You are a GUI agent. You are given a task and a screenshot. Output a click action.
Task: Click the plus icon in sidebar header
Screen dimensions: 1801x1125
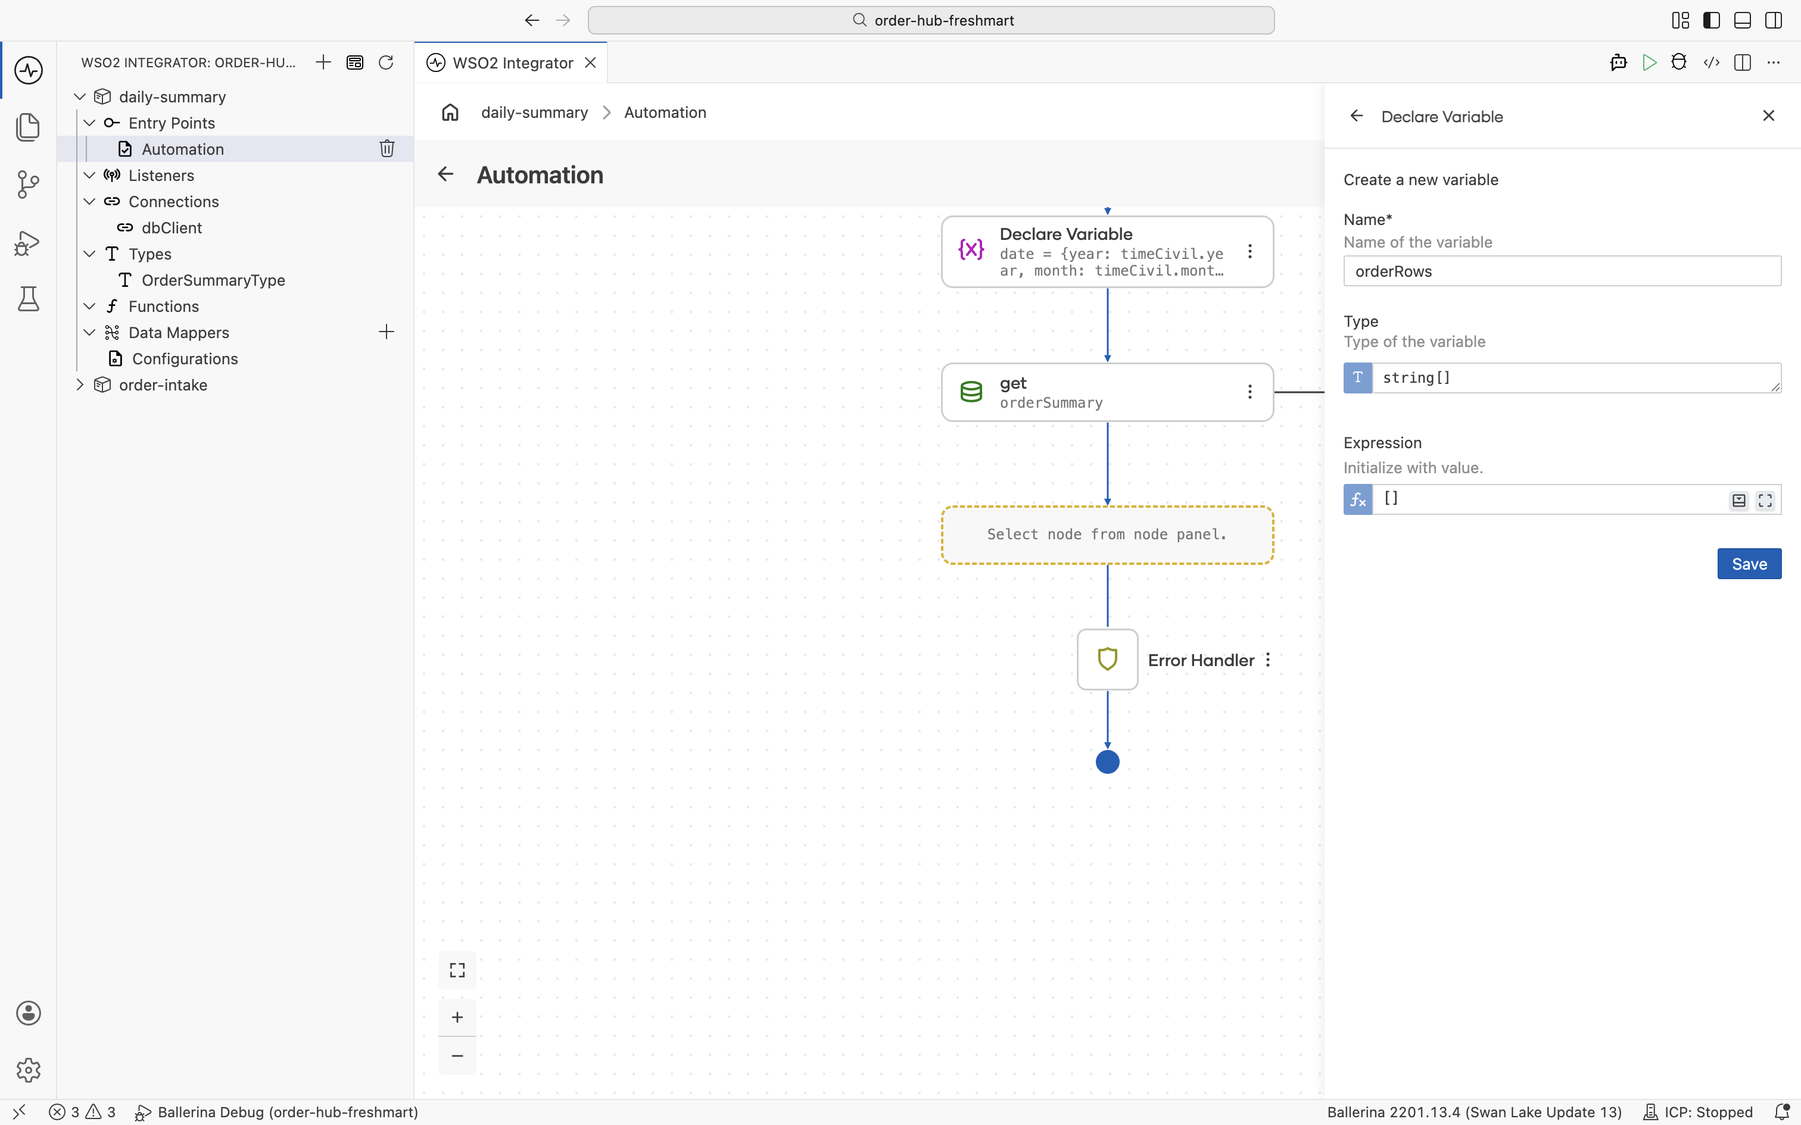pos(323,62)
